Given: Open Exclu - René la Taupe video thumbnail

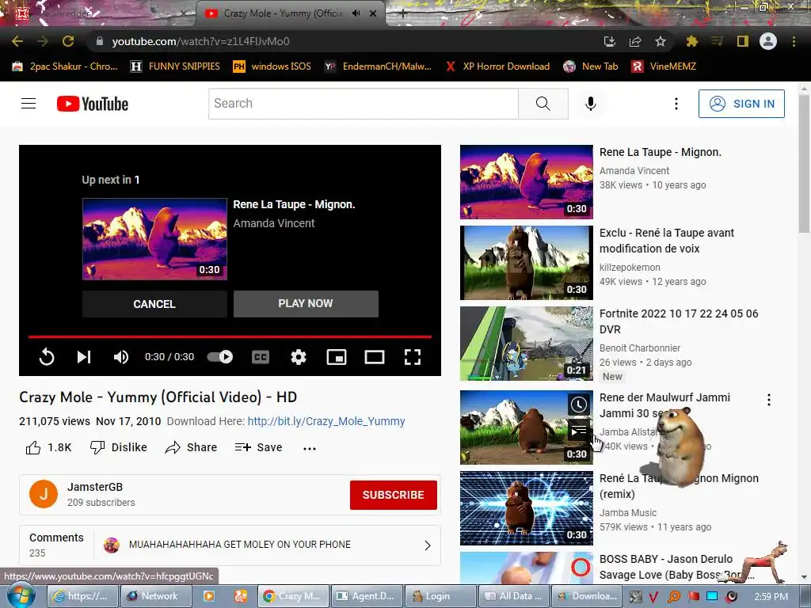Looking at the screenshot, I should pyautogui.click(x=527, y=263).
